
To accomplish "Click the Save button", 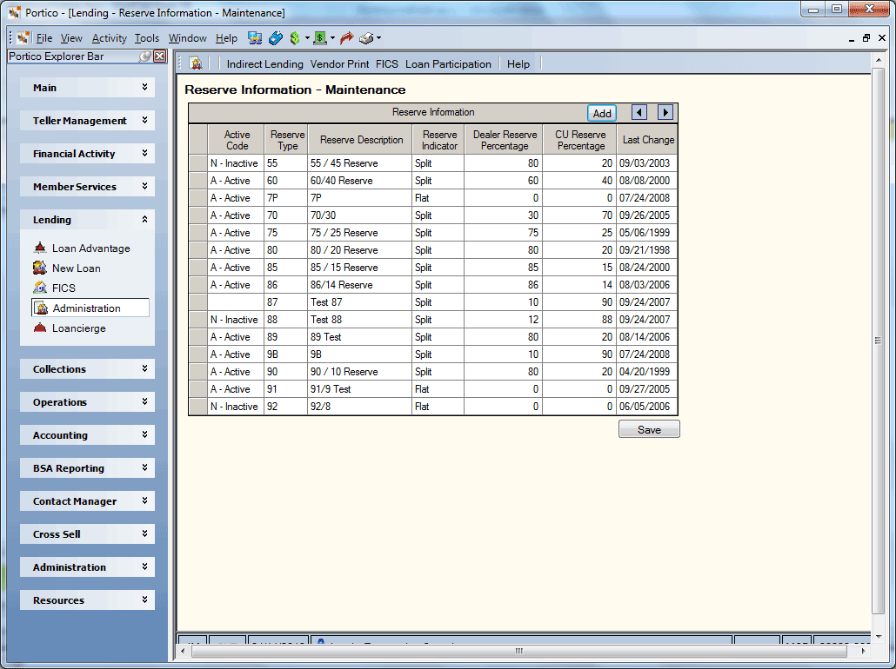I will click(649, 429).
